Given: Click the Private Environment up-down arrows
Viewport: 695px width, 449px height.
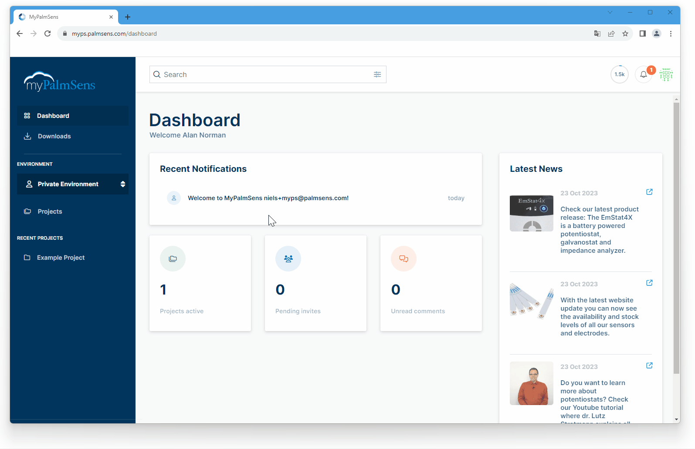Looking at the screenshot, I should 123,184.
